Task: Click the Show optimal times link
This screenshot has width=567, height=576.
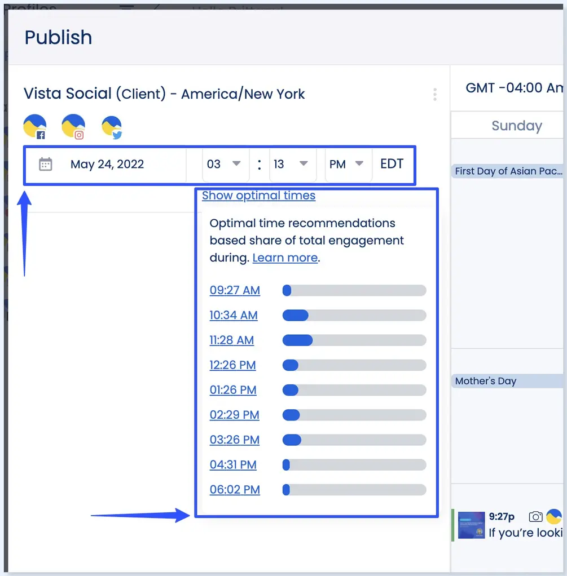Action: click(258, 196)
